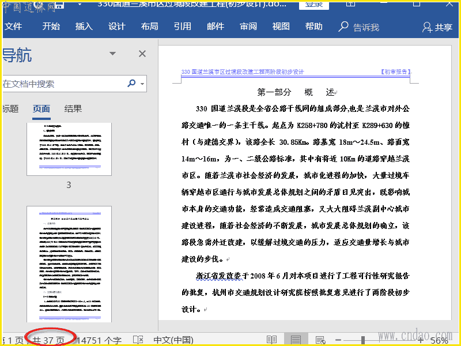Viewport: 461px width, 346px height.
Task: Click the 登录 sign-in button
Action: (x=314, y=5)
